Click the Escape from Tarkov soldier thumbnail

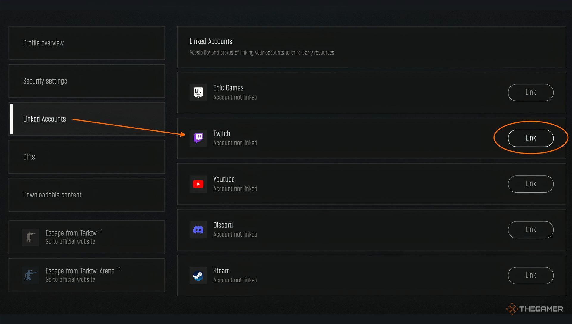tap(30, 237)
